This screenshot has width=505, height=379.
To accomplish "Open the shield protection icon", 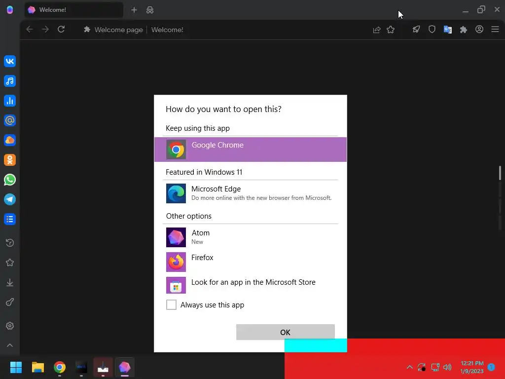I will point(432,29).
